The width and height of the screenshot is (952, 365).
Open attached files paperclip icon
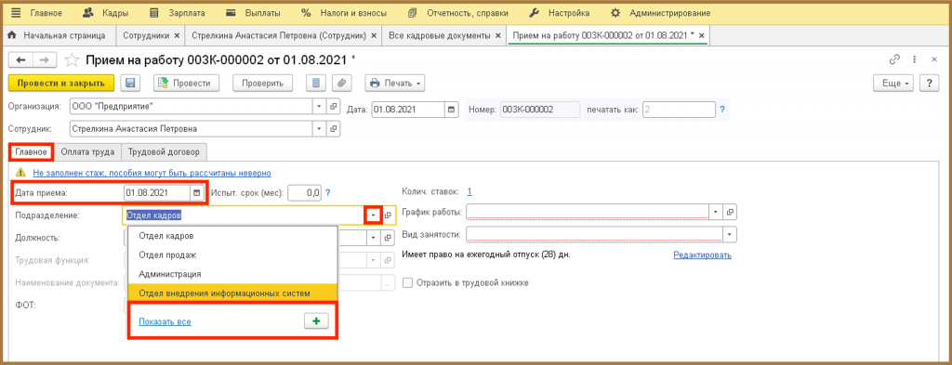pyautogui.click(x=342, y=83)
